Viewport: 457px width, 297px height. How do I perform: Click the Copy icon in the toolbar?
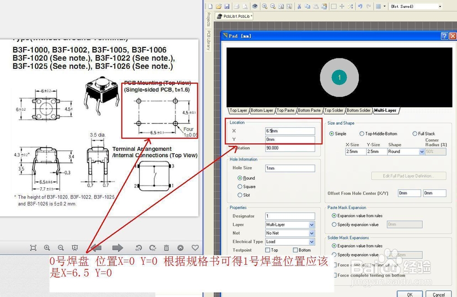[308, 6]
